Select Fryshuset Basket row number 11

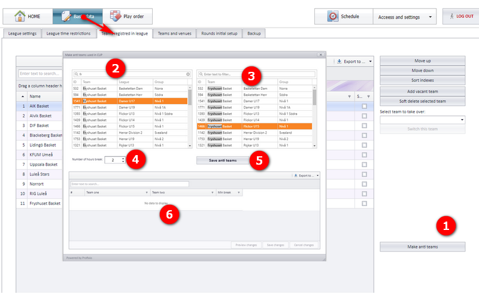pyautogui.click(x=40, y=204)
